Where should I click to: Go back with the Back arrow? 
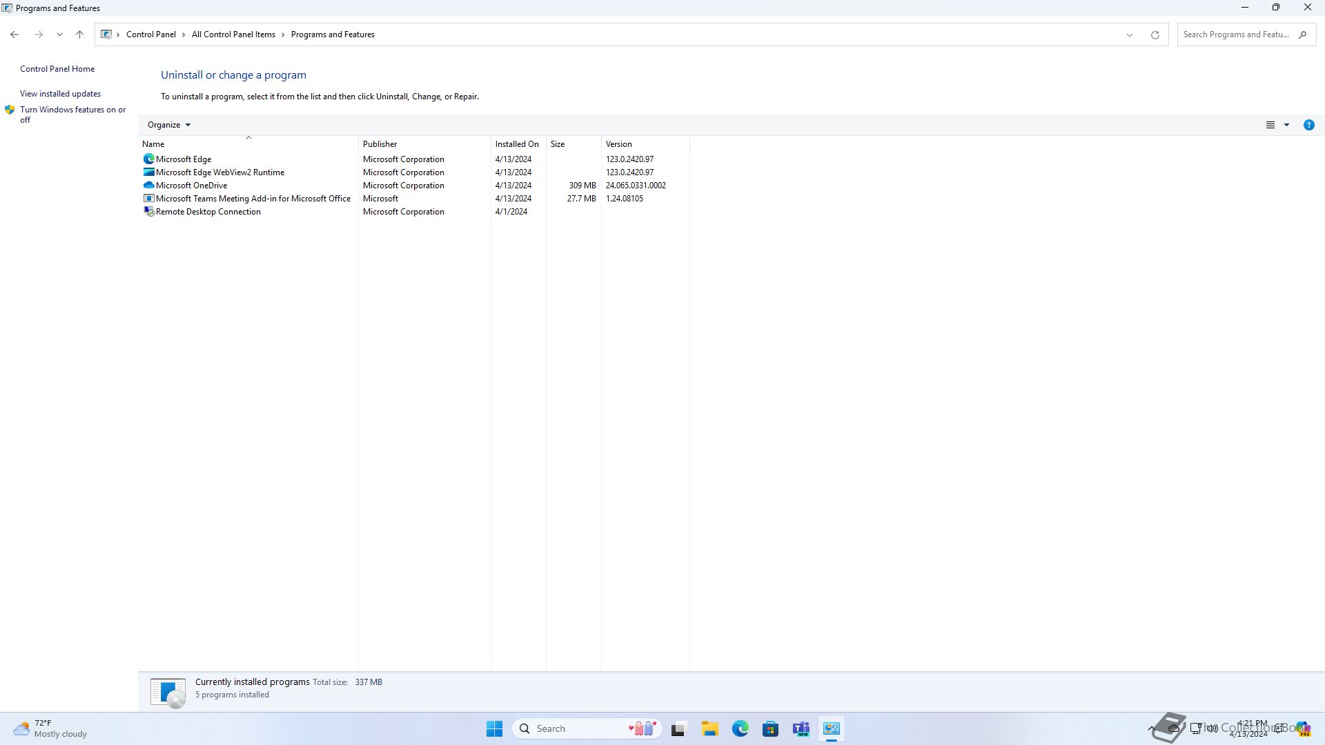tap(14, 34)
